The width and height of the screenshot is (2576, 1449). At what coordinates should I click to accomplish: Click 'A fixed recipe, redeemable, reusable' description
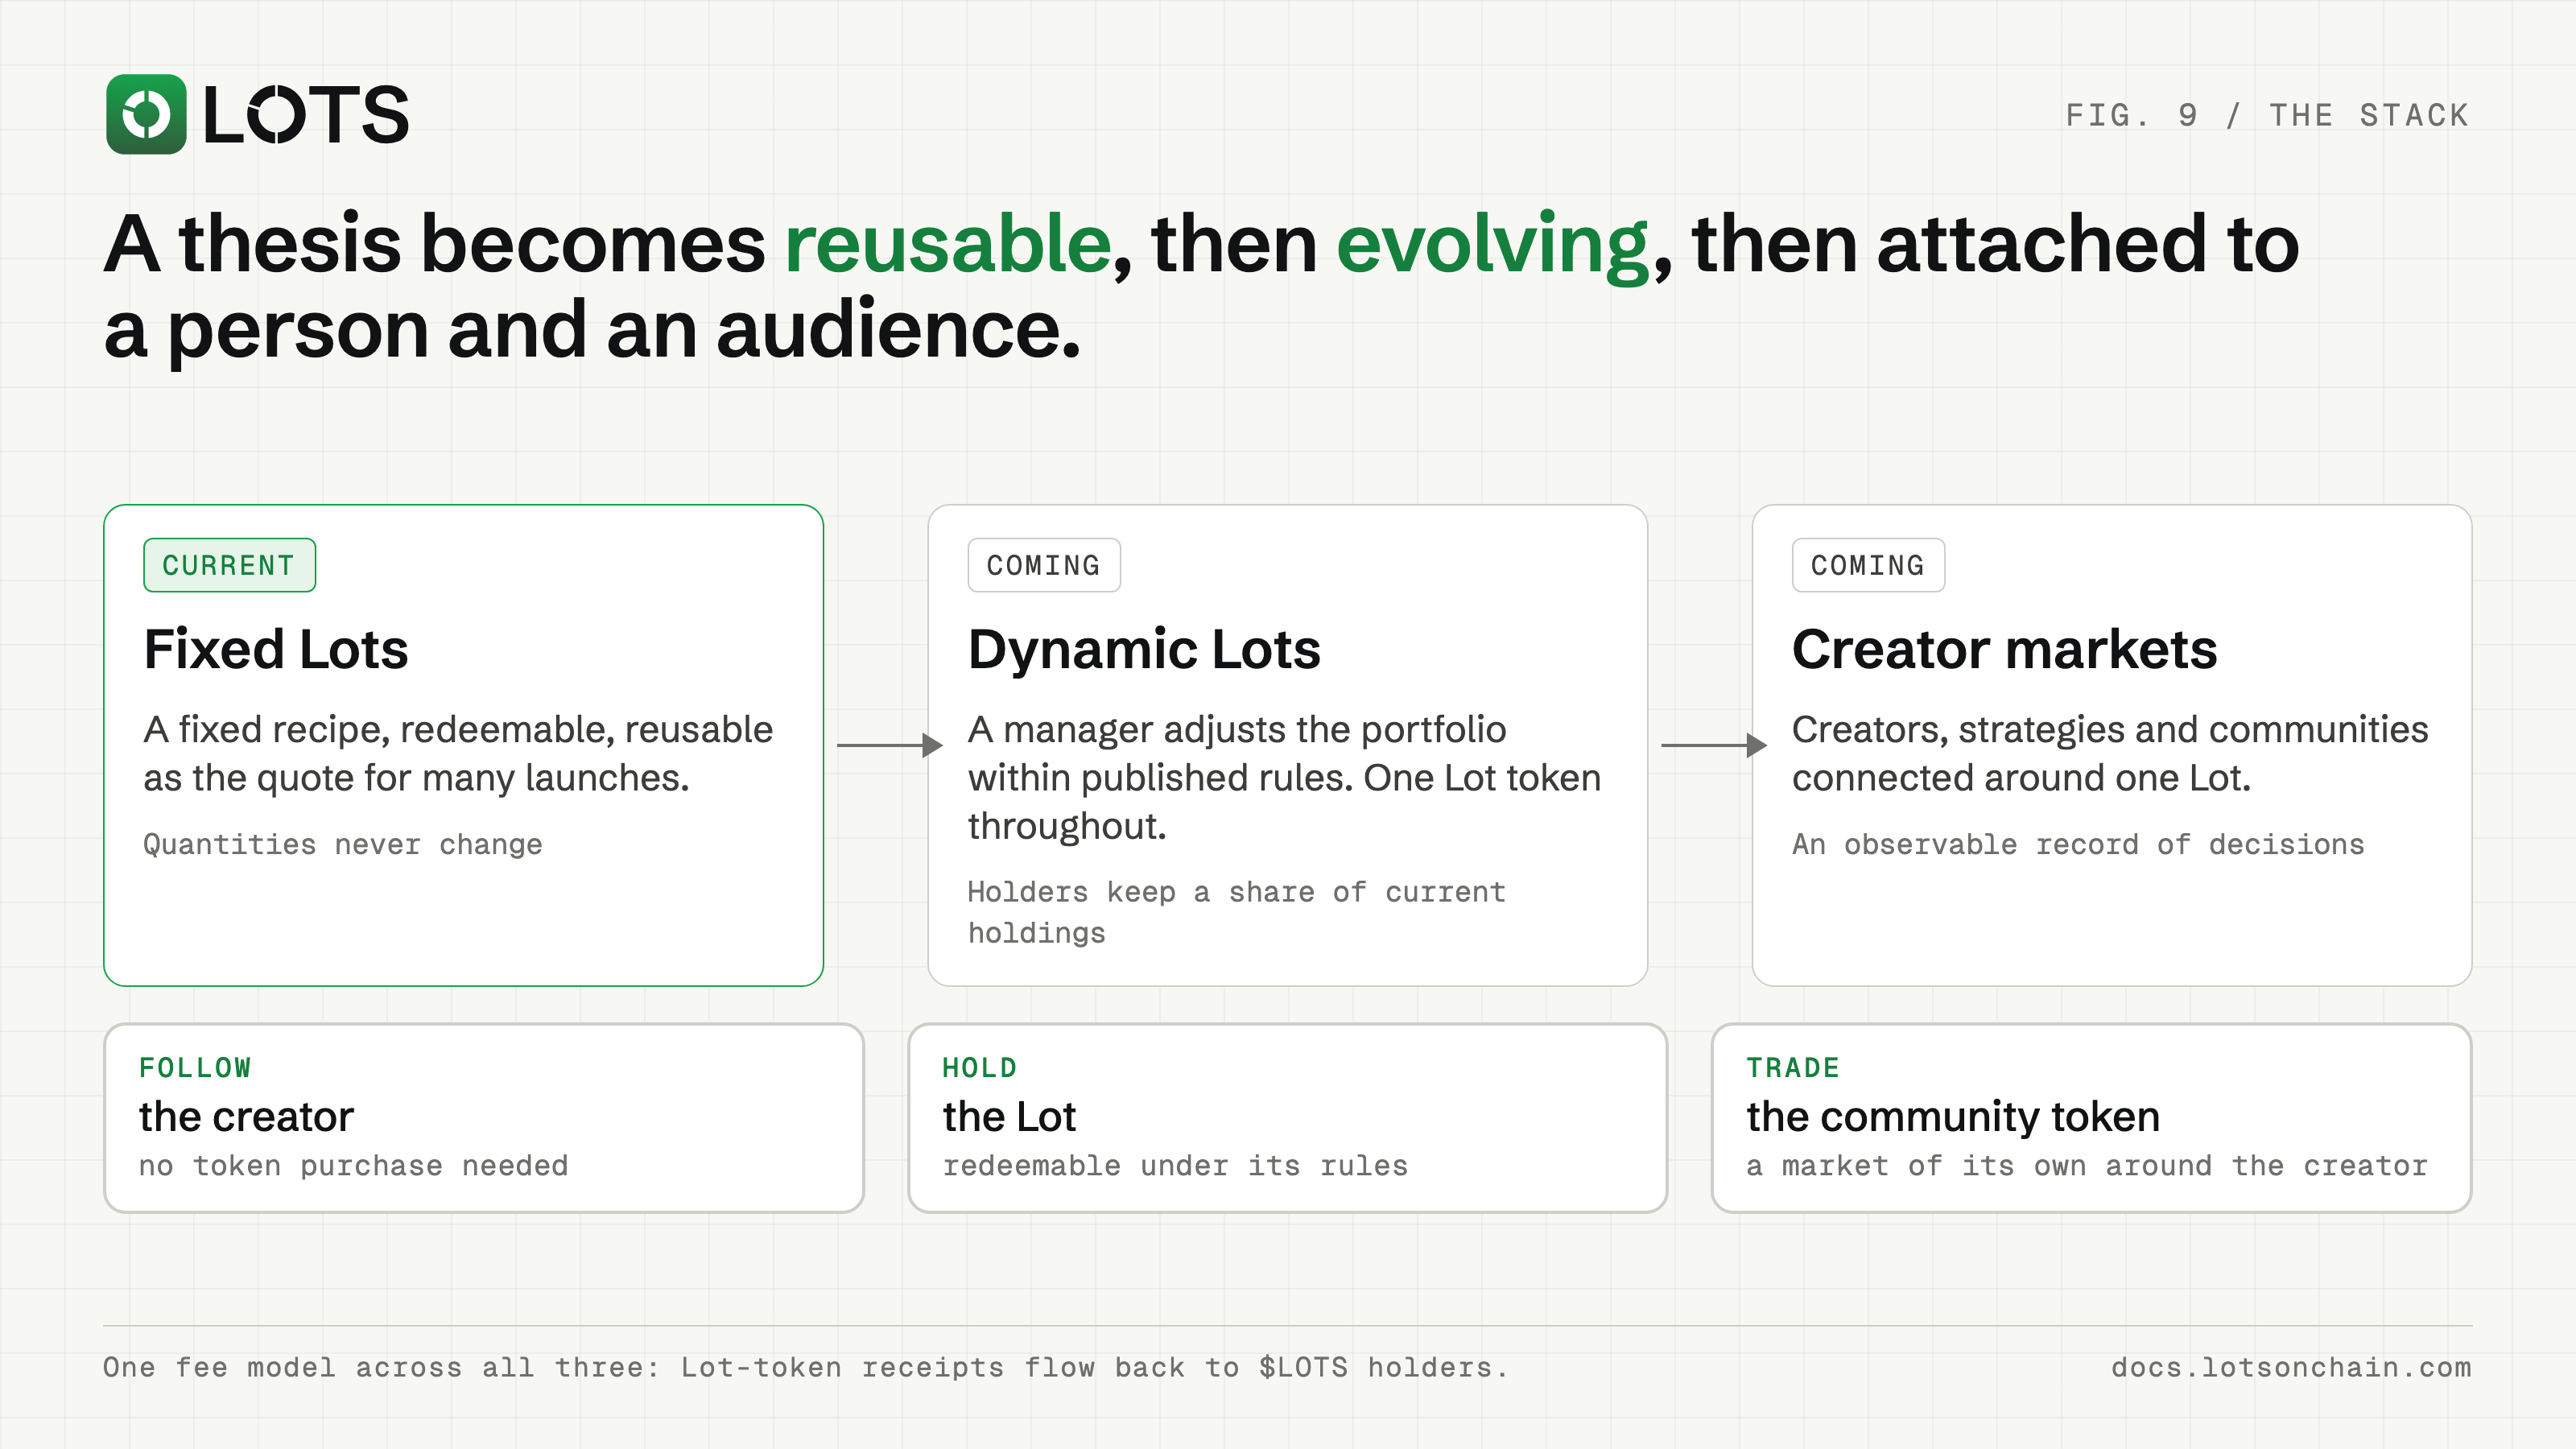tap(458, 753)
